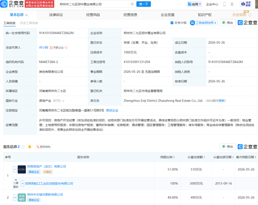
Task: Click the 其他有限责任公司 enterprise type value
Action: [x=51, y=72]
